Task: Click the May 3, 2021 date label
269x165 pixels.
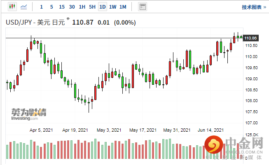Action: click(x=109, y=130)
